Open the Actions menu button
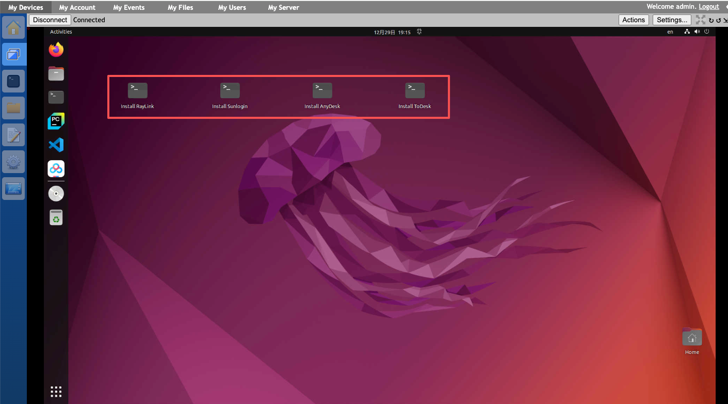Viewport: 728px width, 404px height. tap(633, 20)
